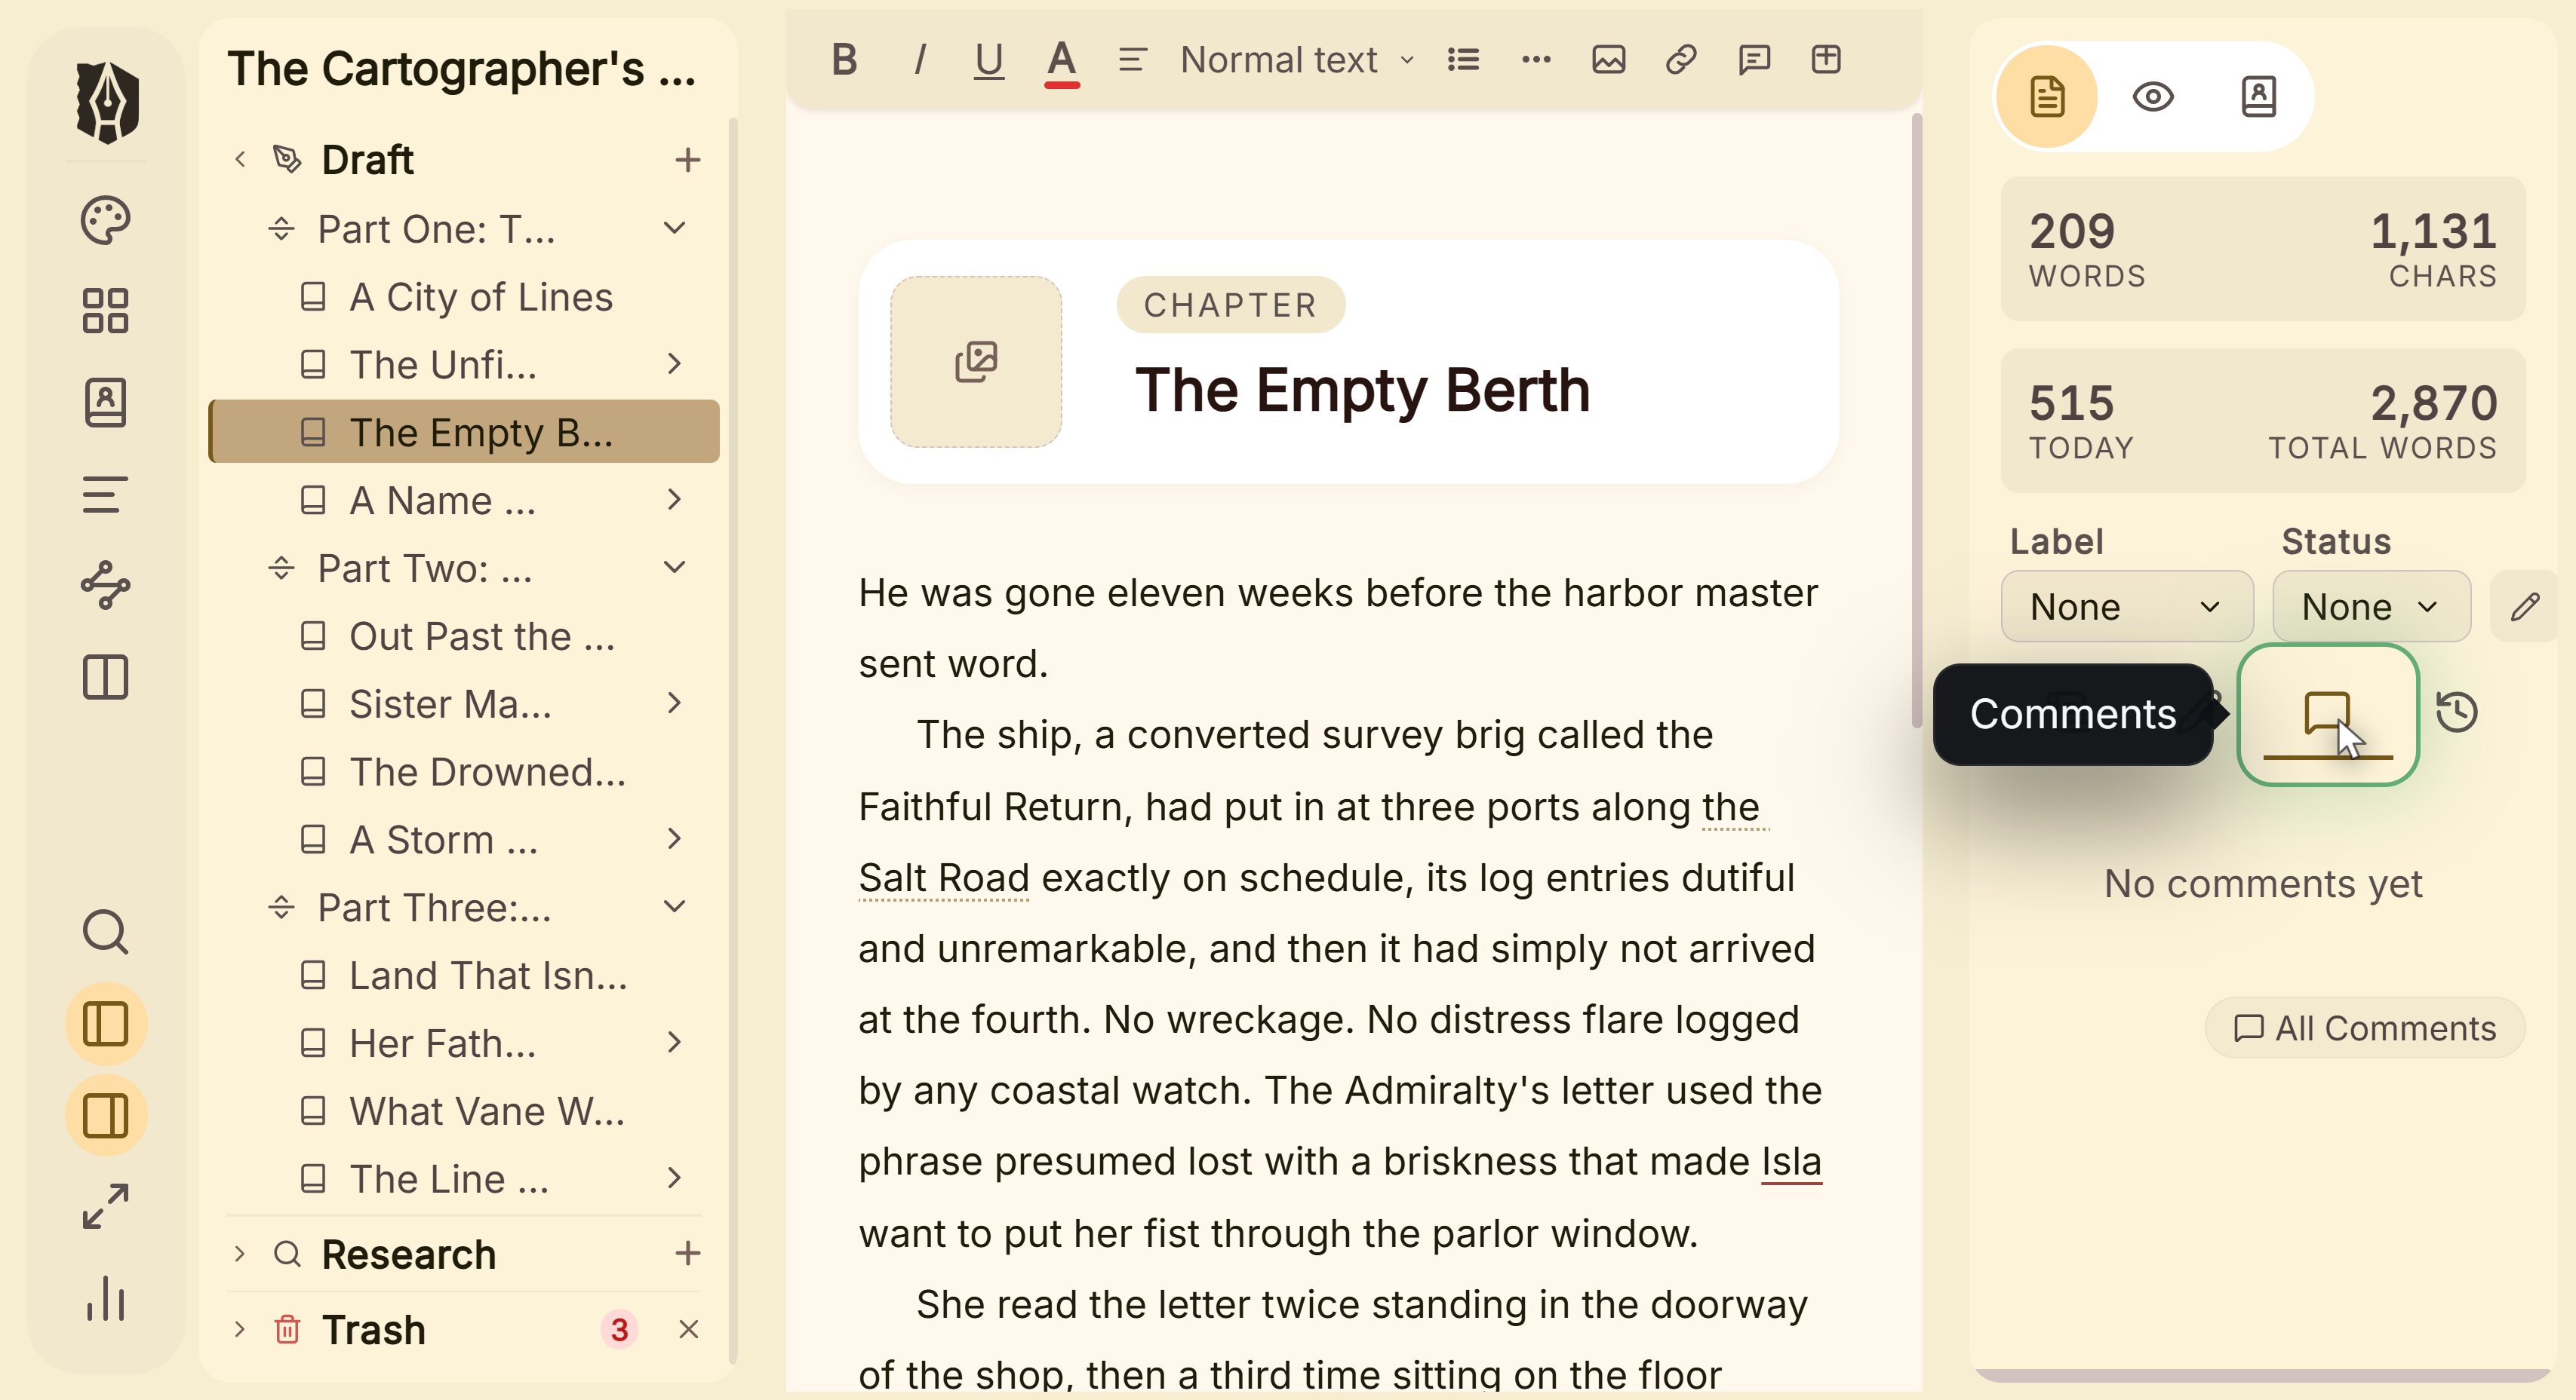Open split editor columns icon
2576x1400 pixels.
tap(106, 676)
